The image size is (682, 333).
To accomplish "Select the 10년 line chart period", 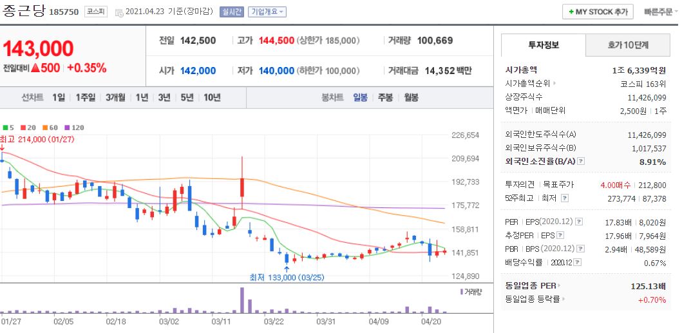I will [x=212, y=97].
